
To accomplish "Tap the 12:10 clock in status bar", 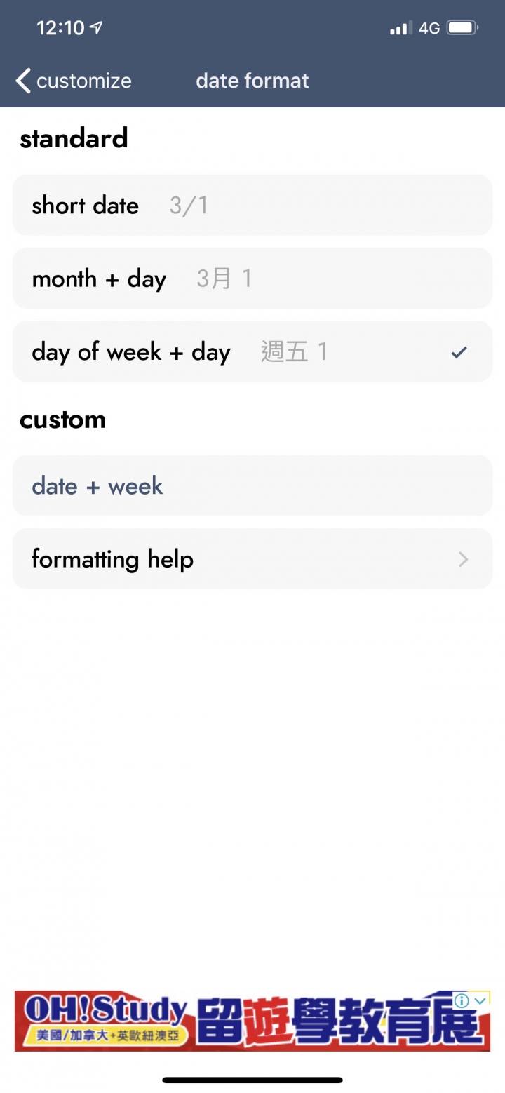I will point(60,28).
